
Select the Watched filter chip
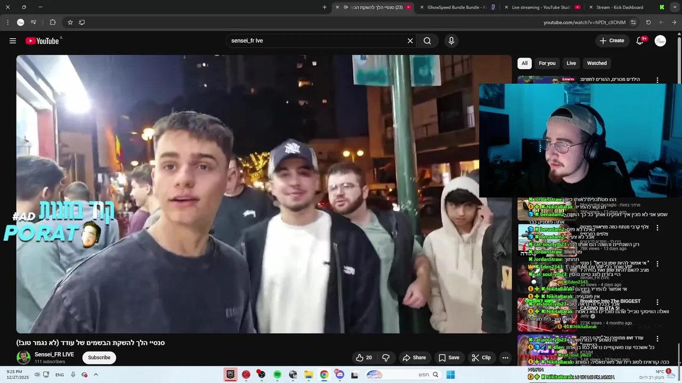tap(597, 63)
